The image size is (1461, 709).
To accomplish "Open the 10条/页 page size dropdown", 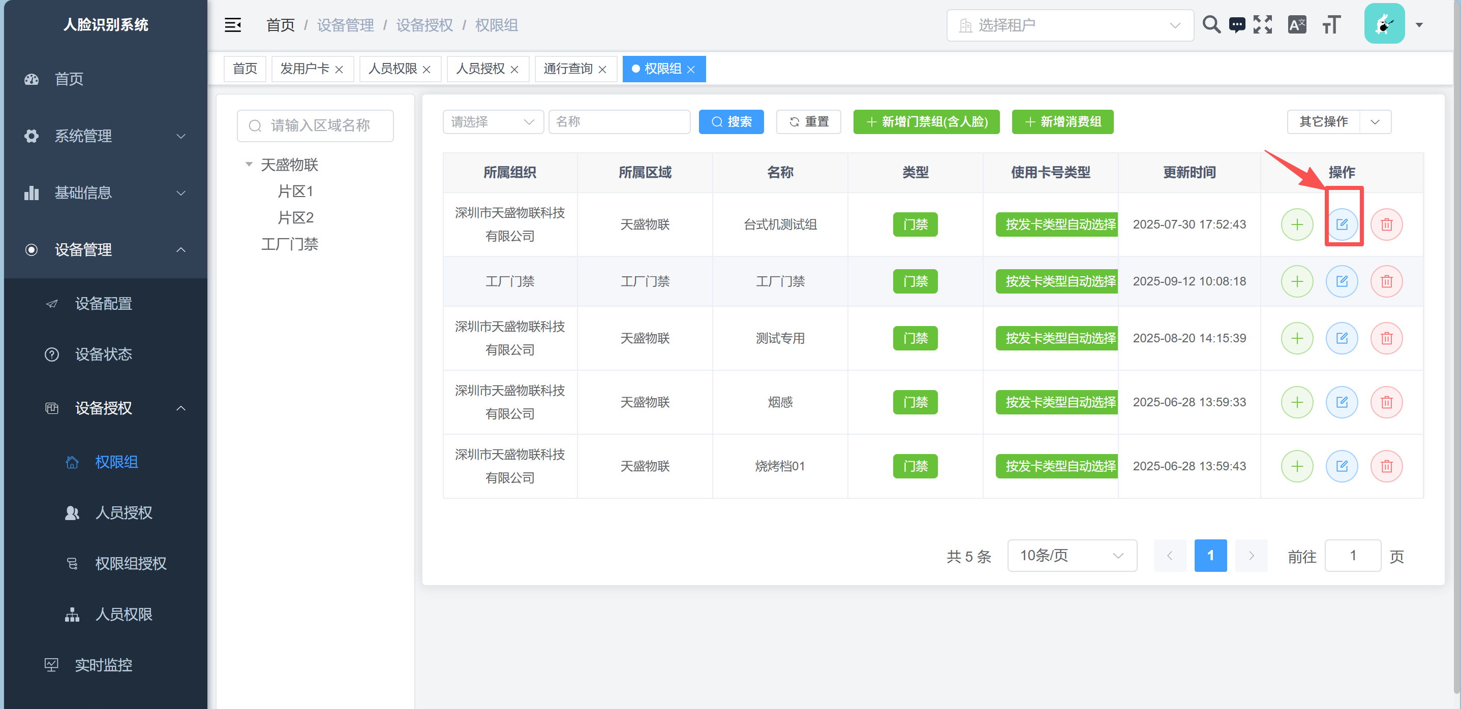I will point(1072,556).
